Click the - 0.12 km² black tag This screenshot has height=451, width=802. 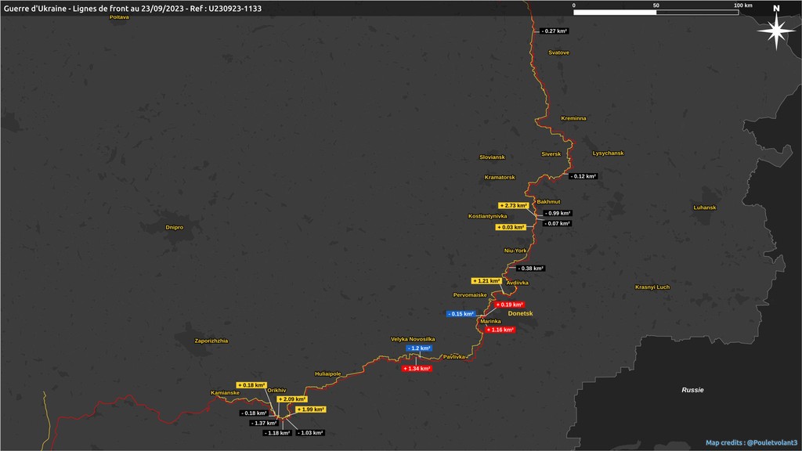coord(583,176)
